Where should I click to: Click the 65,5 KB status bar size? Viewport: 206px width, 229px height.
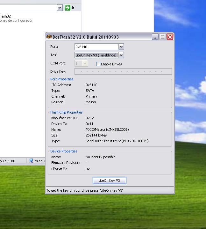coord(8,161)
